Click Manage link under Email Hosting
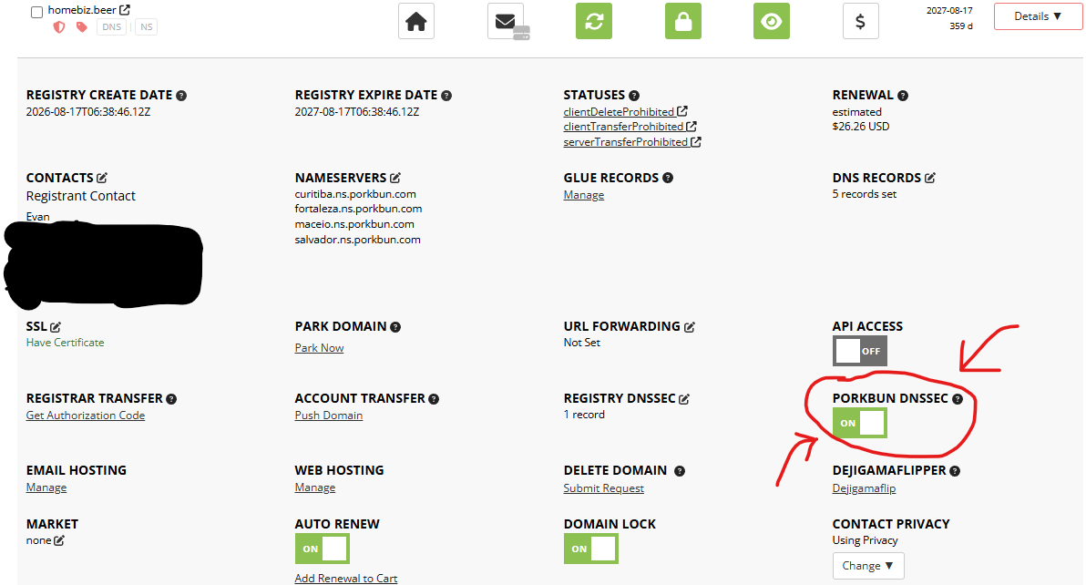Image resolution: width=1086 pixels, height=585 pixels. (x=46, y=487)
